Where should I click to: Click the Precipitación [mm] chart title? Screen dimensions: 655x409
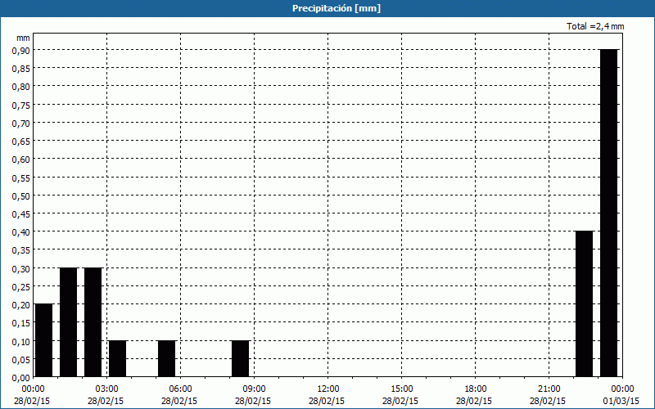337,8
